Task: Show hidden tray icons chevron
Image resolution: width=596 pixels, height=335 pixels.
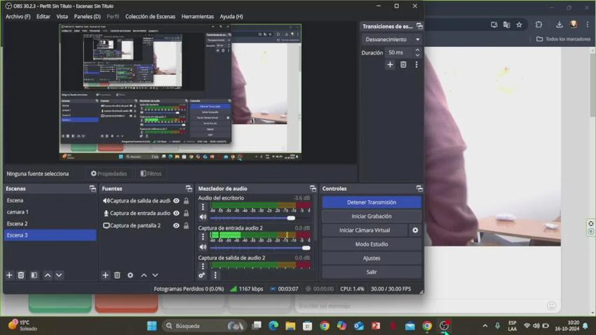Action: coord(485,326)
